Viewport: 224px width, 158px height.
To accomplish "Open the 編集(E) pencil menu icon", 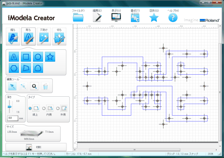I will 97,18.
